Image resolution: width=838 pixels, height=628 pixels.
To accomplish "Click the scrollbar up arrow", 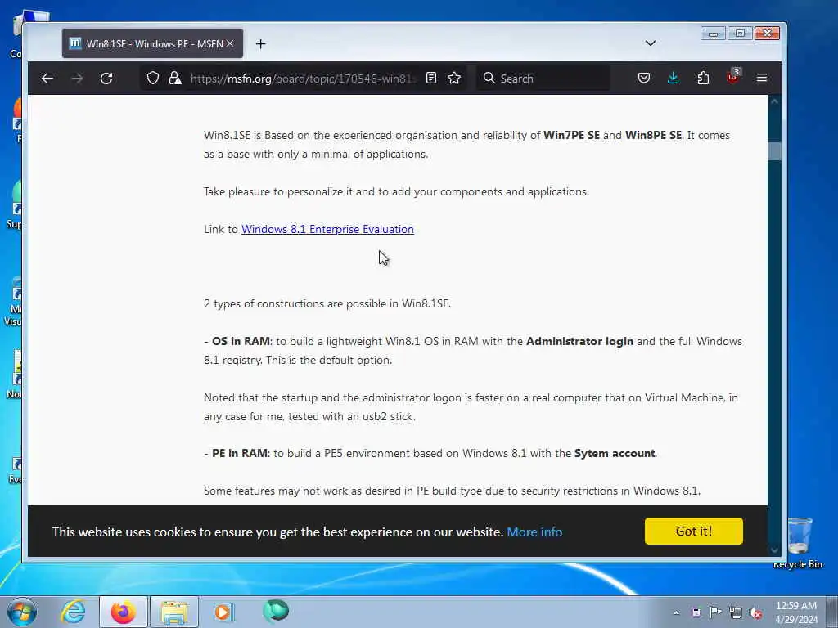I will pos(774,101).
